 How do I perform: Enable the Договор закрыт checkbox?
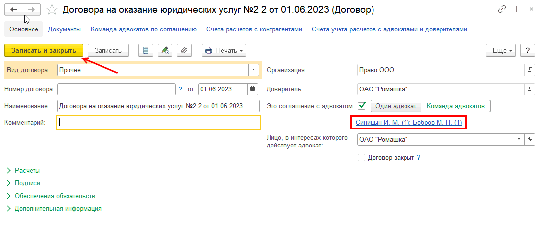click(361, 158)
